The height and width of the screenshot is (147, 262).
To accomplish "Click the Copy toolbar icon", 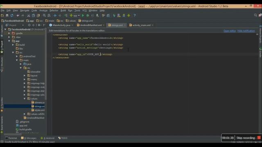I will (x=34, y=16).
